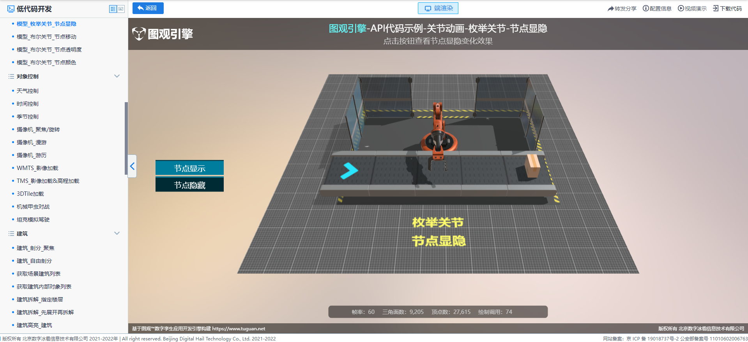
Task: Open 建筑高亮_建筑 example
Action: [x=34, y=325]
